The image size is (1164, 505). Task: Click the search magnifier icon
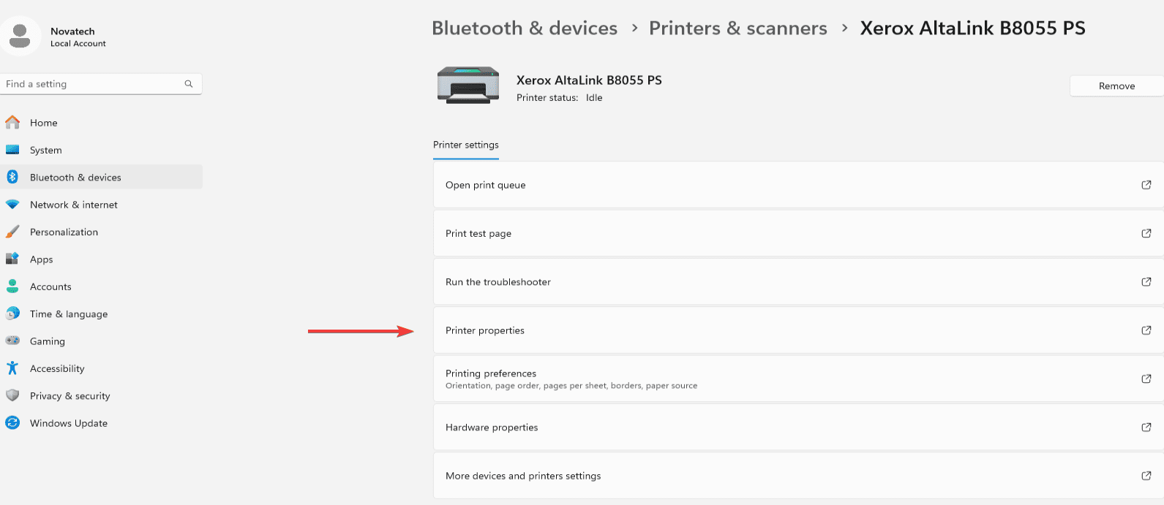tap(189, 84)
